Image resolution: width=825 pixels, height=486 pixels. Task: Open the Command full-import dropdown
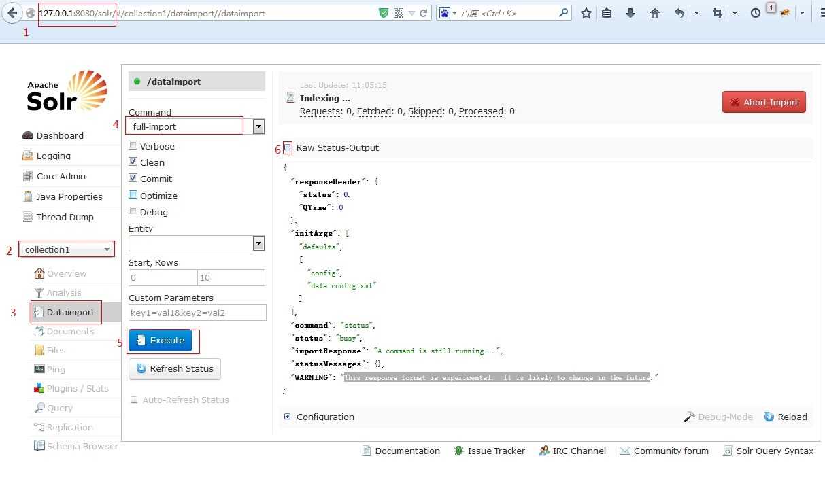pos(197,126)
